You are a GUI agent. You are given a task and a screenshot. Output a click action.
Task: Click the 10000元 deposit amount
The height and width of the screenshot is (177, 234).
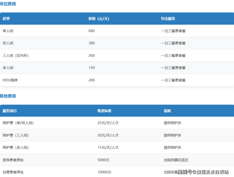pyautogui.click(x=104, y=172)
